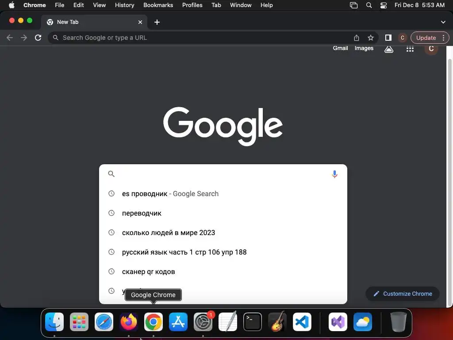This screenshot has height=340, width=453.
Task: Share this page from the address bar
Action: [x=357, y=38]
